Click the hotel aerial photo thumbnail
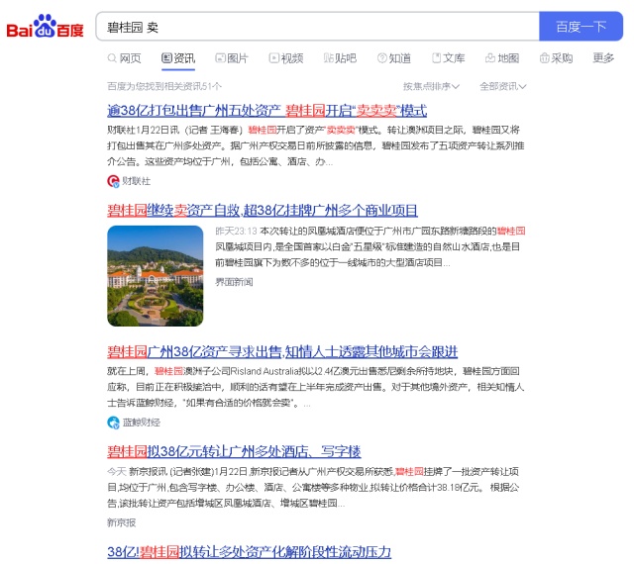Screen dimensions: 634x564 pos(156,276)
